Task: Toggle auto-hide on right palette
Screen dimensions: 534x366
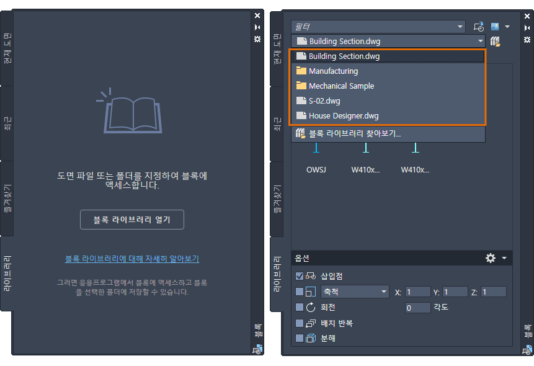Action: pyautogui.click(x=527, y=28)
